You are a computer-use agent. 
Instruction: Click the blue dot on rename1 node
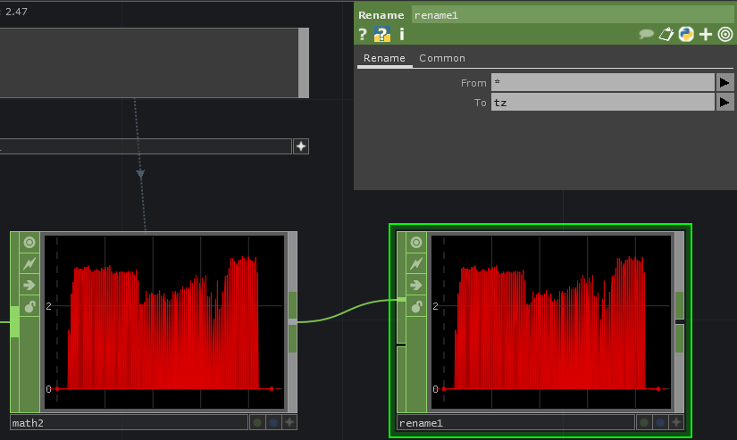661,423
